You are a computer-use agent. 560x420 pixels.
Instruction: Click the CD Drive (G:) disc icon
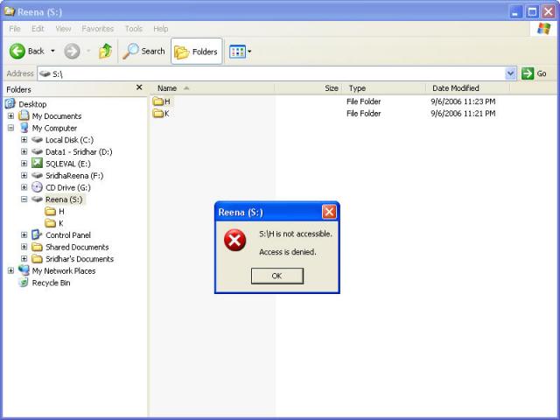[37, 187]
